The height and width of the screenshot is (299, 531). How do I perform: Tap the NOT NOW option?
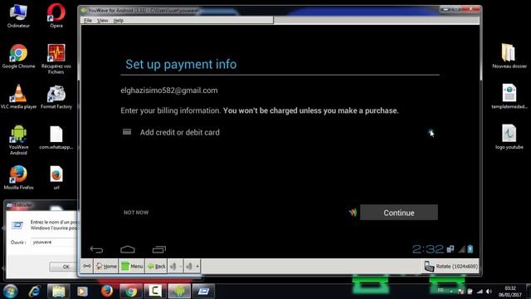[136, 213]
